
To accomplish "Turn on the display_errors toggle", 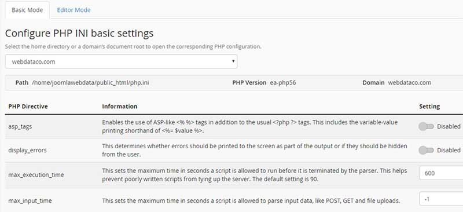I will [x=426, y=150].
